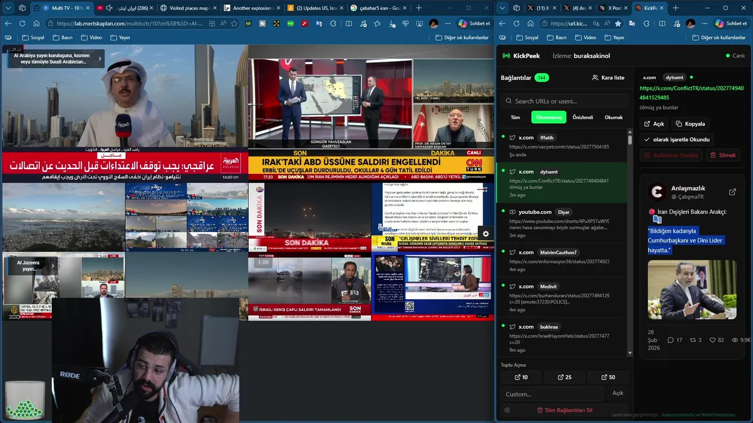The width and height of the screenshot is (753, 423).
Task: Open the green ConflictTR status URL
Action: [x=691, y=93]
